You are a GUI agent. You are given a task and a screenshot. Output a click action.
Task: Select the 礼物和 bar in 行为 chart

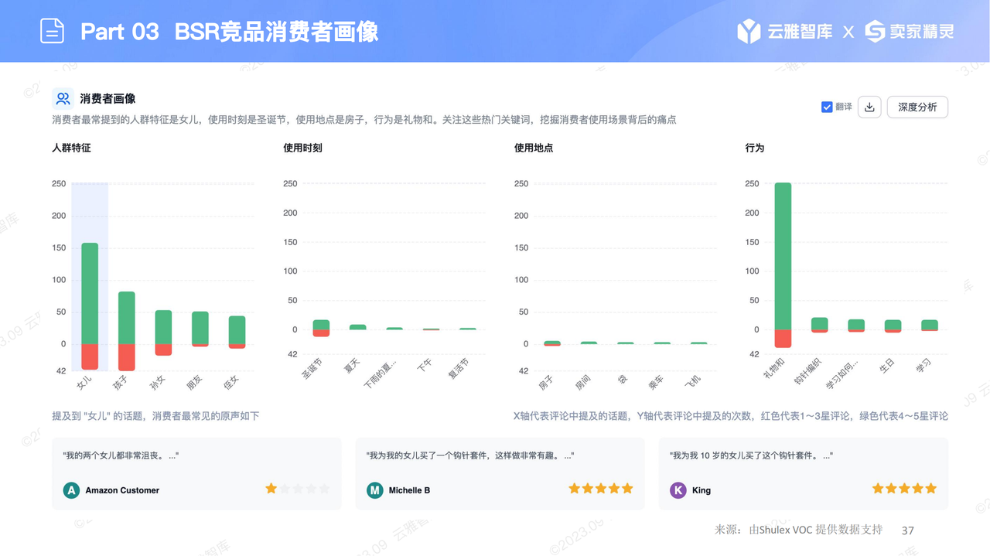[783, 265]
